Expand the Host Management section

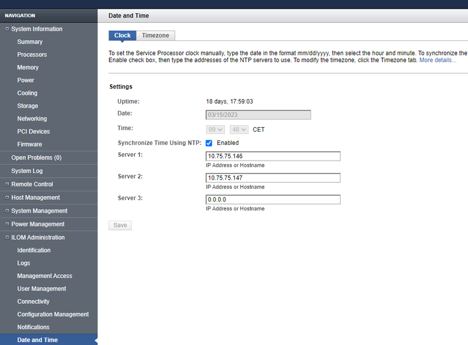click(x=7, y=197)
